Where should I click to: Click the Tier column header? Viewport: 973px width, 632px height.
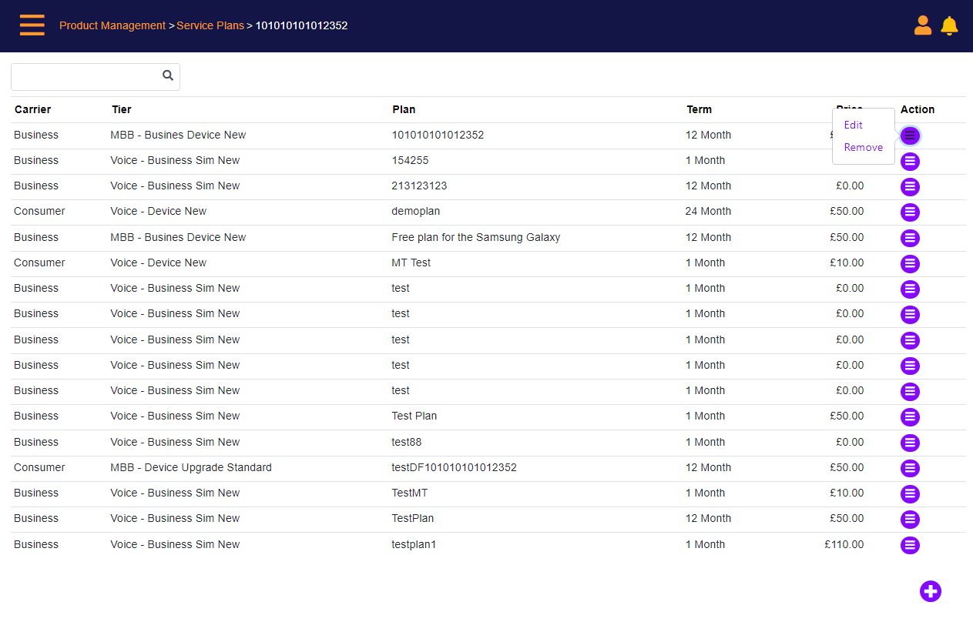122,109
